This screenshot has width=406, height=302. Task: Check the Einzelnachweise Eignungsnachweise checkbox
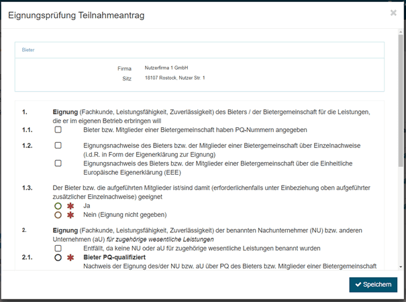[x=58, y=145]
